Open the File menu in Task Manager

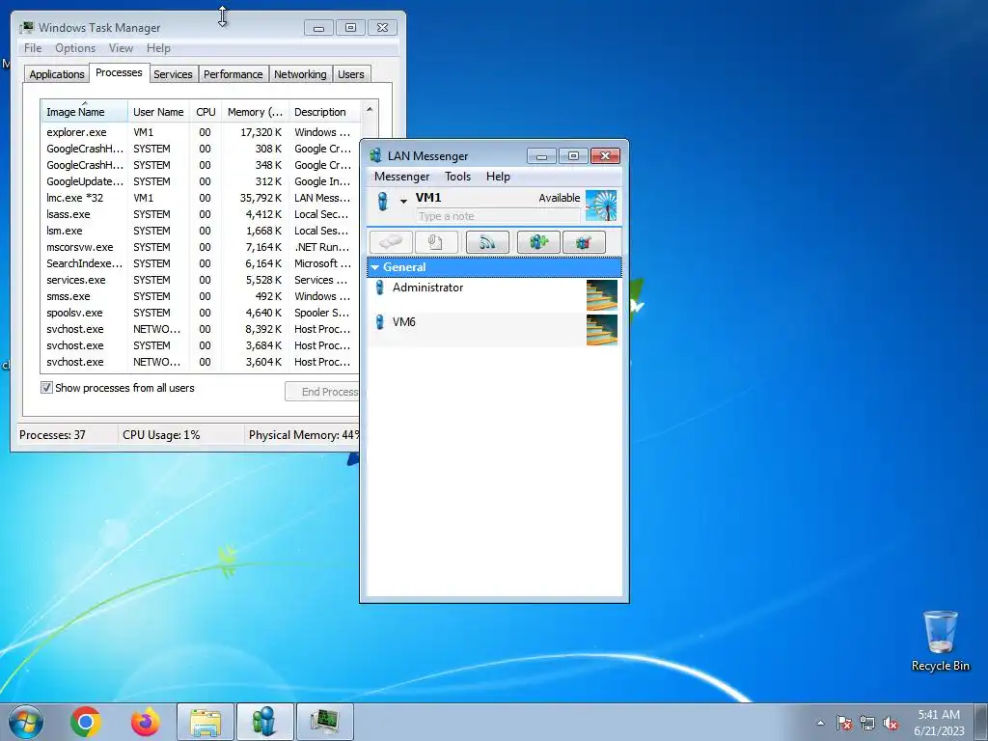[33, 48]
